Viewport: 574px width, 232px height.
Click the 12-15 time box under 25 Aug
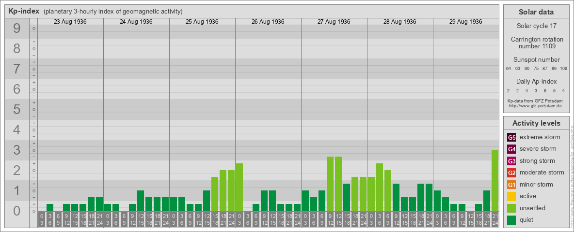tap(207, 219)
